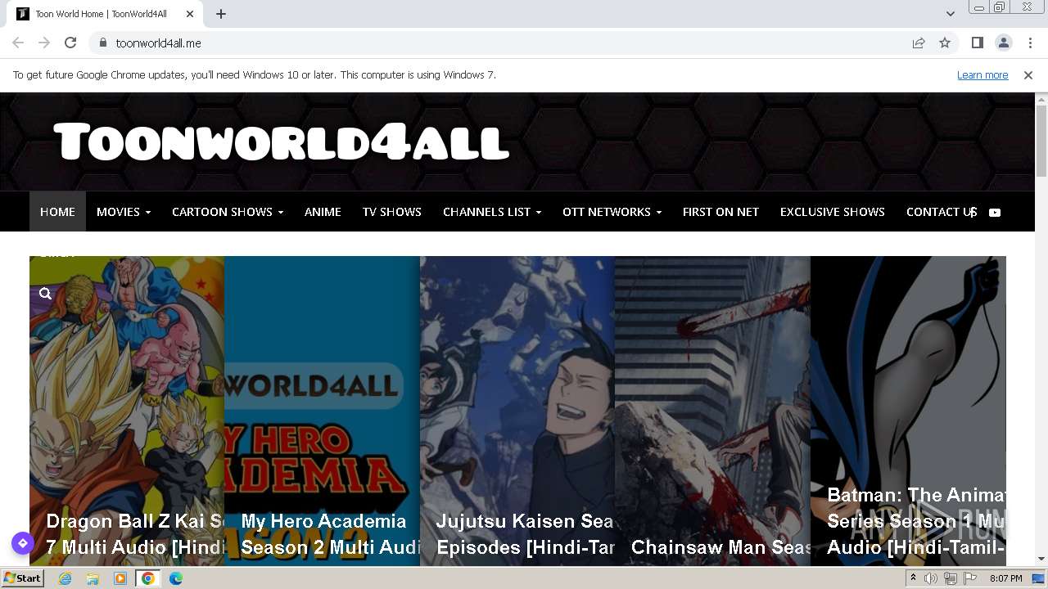The width and height of the screenshot is (1048, 589).
Task: Go forward using browser forward arrow
Action: tap(44, 43)
